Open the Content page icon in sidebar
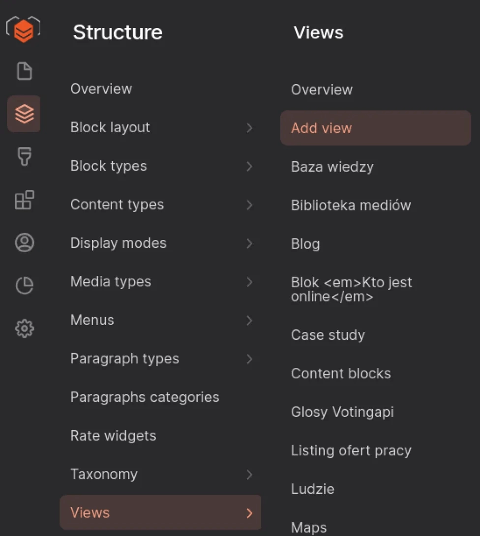The width and height of the screenshot is (480, 536). (x=24, y=71)
